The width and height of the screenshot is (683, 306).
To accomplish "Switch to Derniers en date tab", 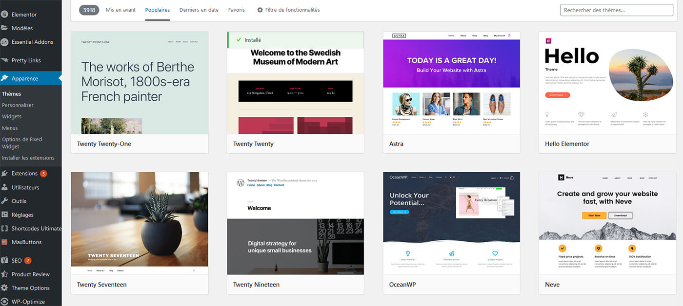I will click(x=199, y=10).
